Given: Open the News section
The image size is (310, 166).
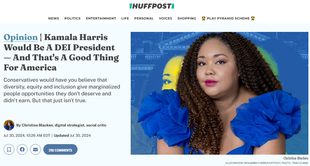Looking at the screenshot, I should pyautogui.click(x=54, y=18).
